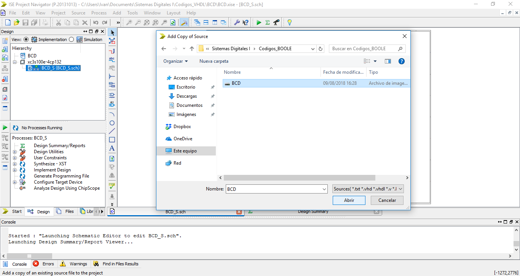Screen dimensions: 520x276
Task: Switch to the Warnings tab
Action: (74, 264)
